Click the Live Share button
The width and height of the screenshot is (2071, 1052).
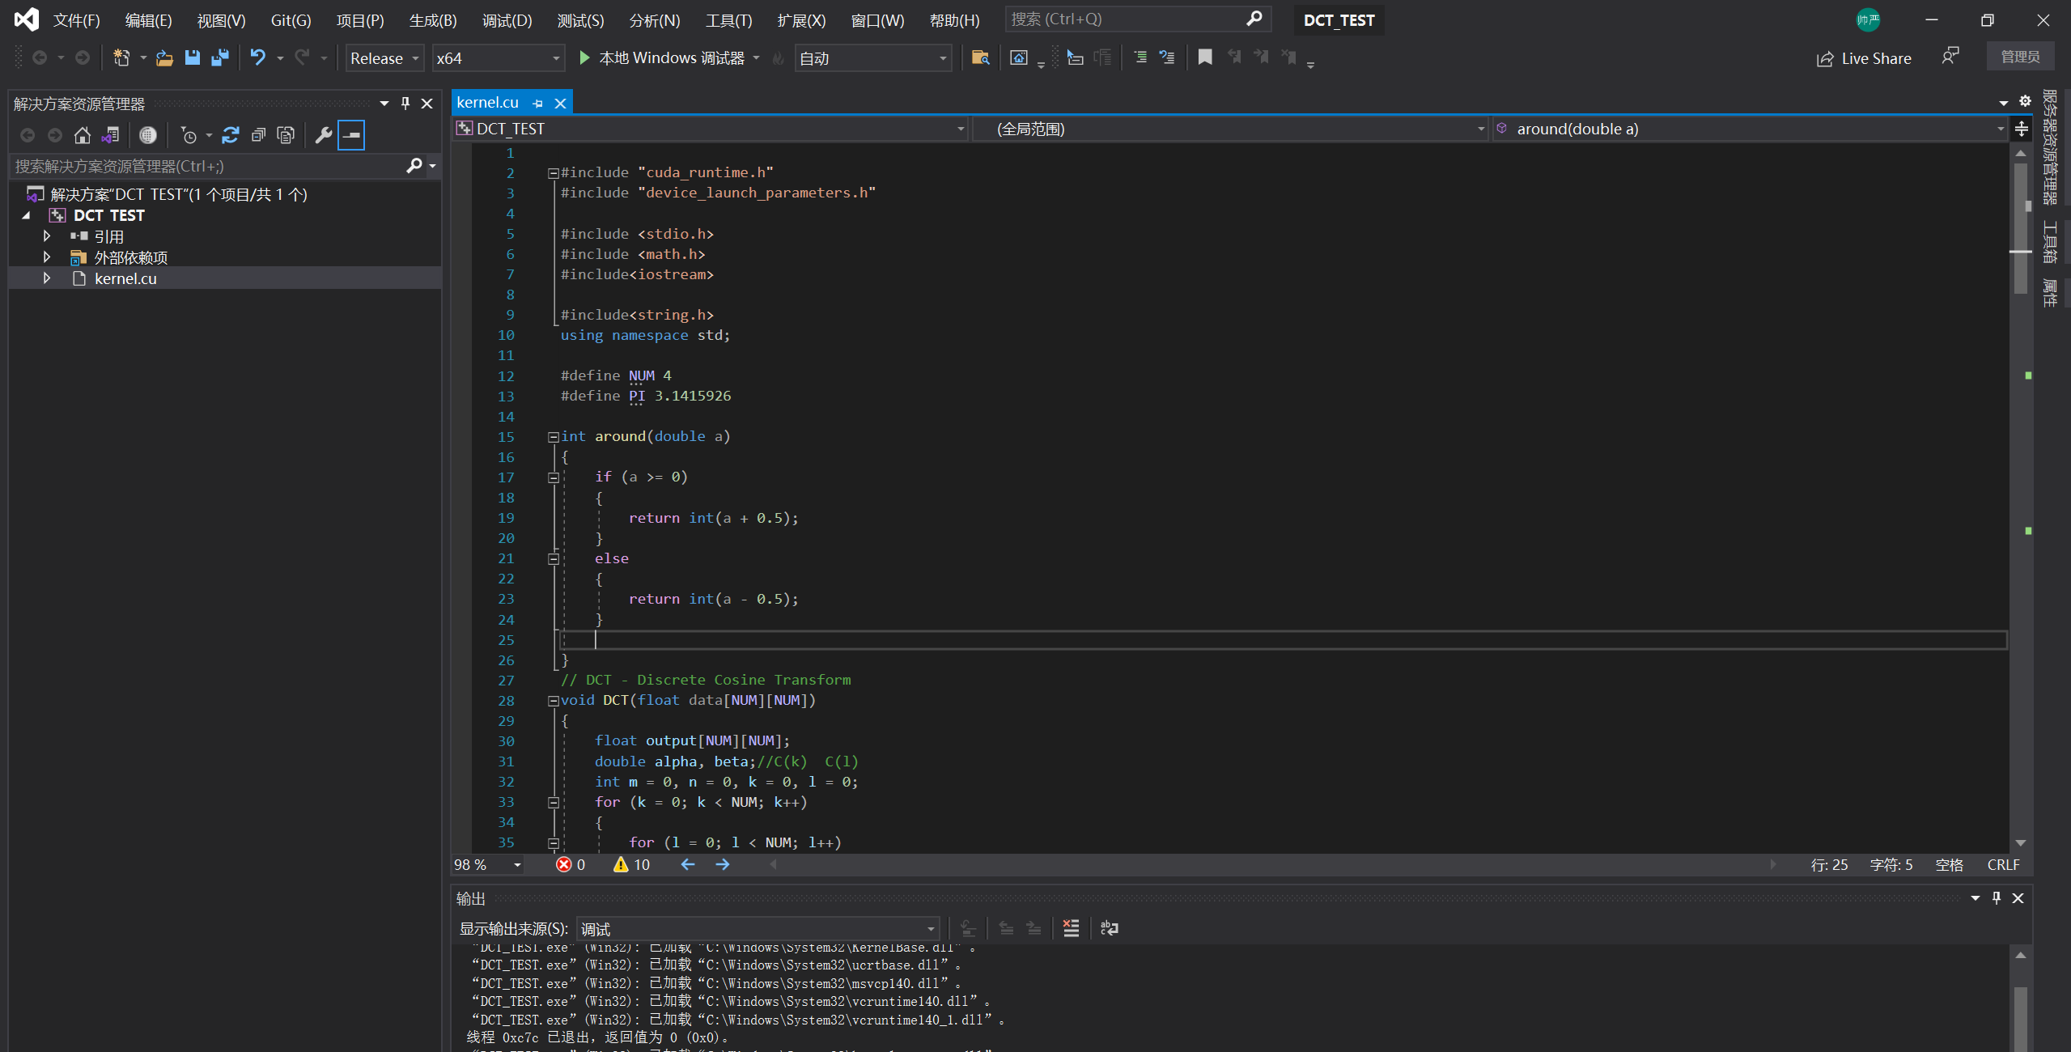[x=1865, y=58]
